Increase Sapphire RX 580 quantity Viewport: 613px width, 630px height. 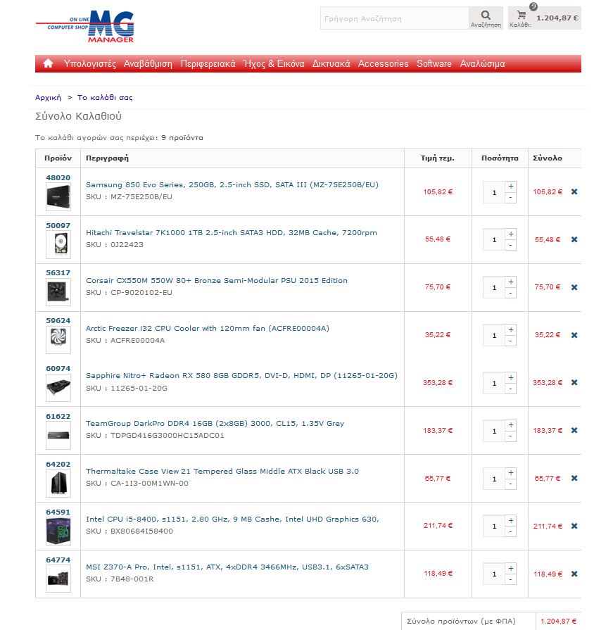510,378
